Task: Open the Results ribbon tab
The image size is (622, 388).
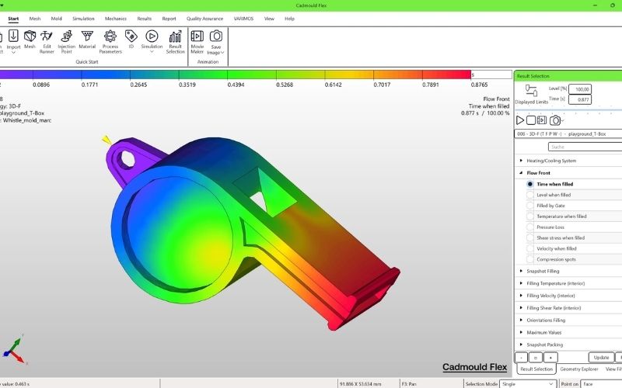Action: [145, 19]
